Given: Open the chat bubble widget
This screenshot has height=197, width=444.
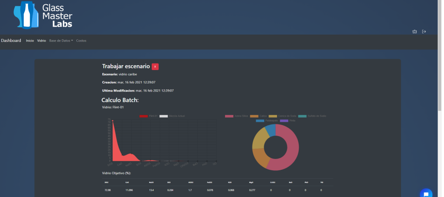Looking at the screenshot, I should pyautogui.click(x=426, y=194).
